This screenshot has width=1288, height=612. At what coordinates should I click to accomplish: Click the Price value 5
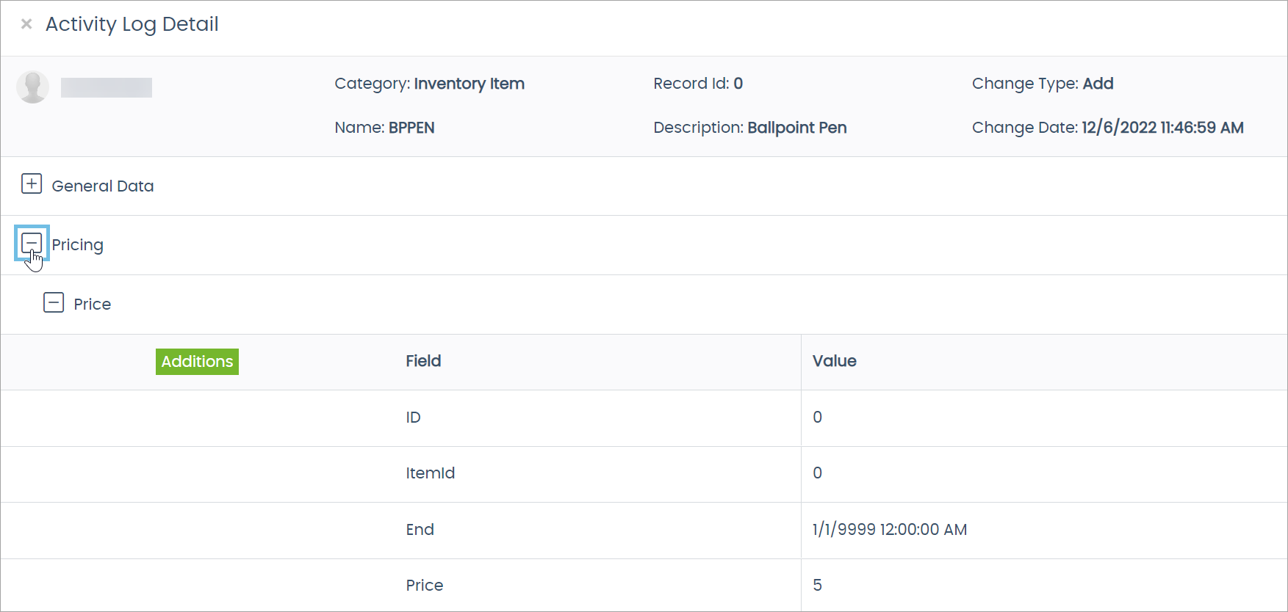[x=818, y=585]
